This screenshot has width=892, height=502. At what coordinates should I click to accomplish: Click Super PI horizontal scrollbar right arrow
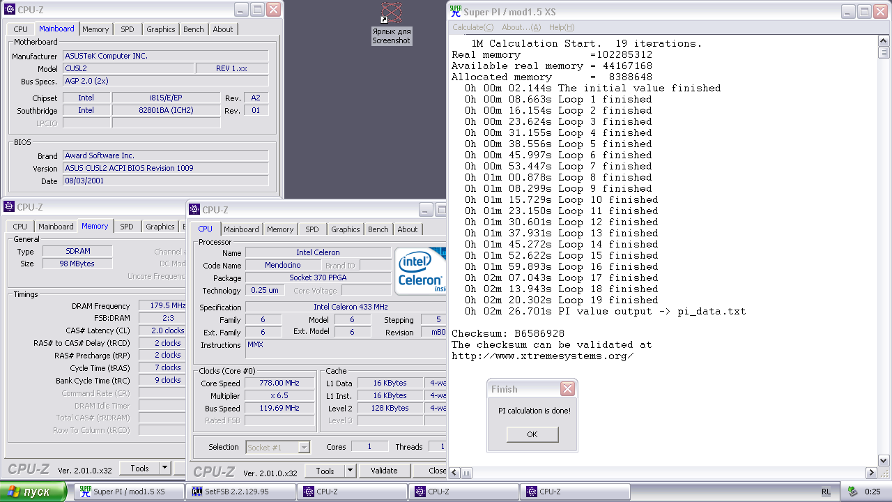(872, 473)
